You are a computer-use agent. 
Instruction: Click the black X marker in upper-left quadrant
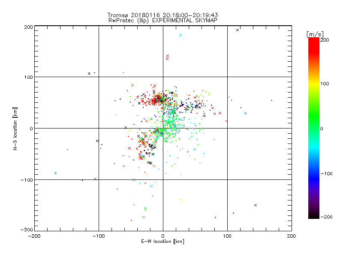click(89, 74)
